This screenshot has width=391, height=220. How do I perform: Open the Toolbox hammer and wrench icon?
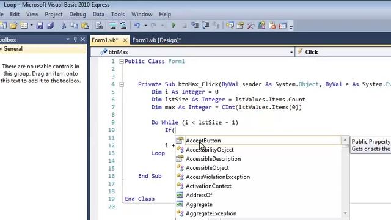point(251,26)
